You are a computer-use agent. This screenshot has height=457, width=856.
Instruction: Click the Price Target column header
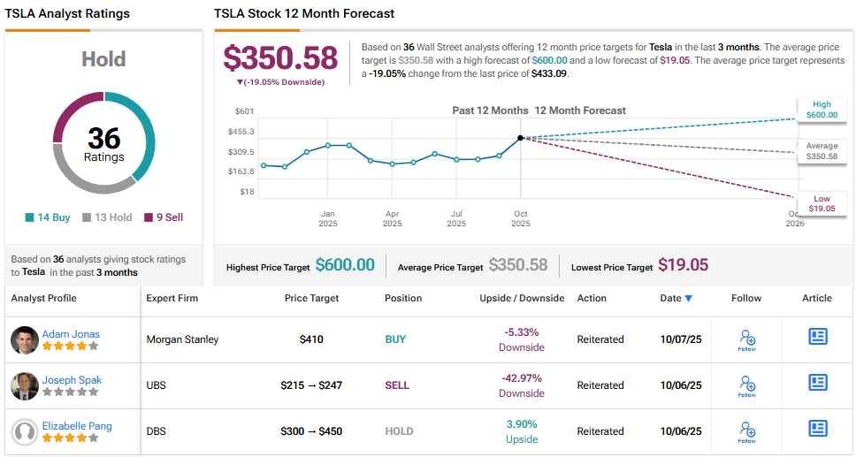tap(311, 299)
